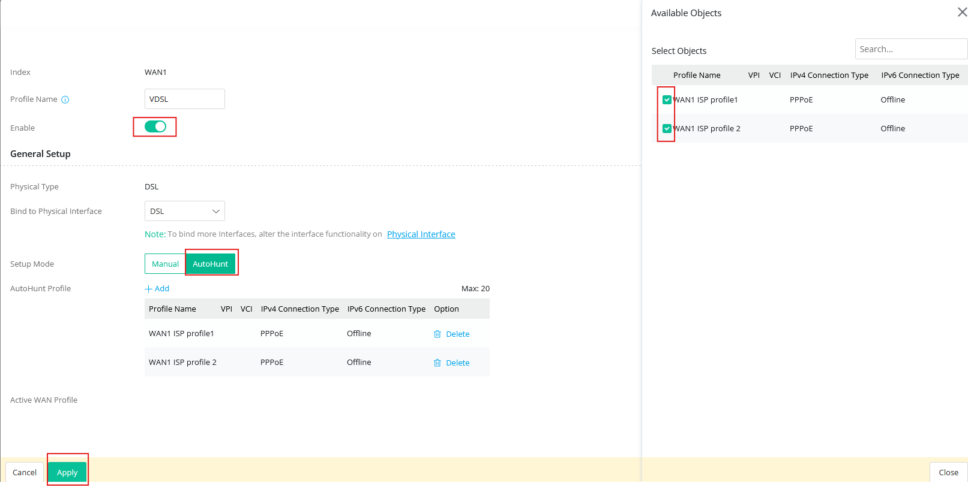The height and width of the screenshot is (486, 968).
Task: Click the trash icon for WAN1 ISP profile 2
Action: tap(437, 363)
